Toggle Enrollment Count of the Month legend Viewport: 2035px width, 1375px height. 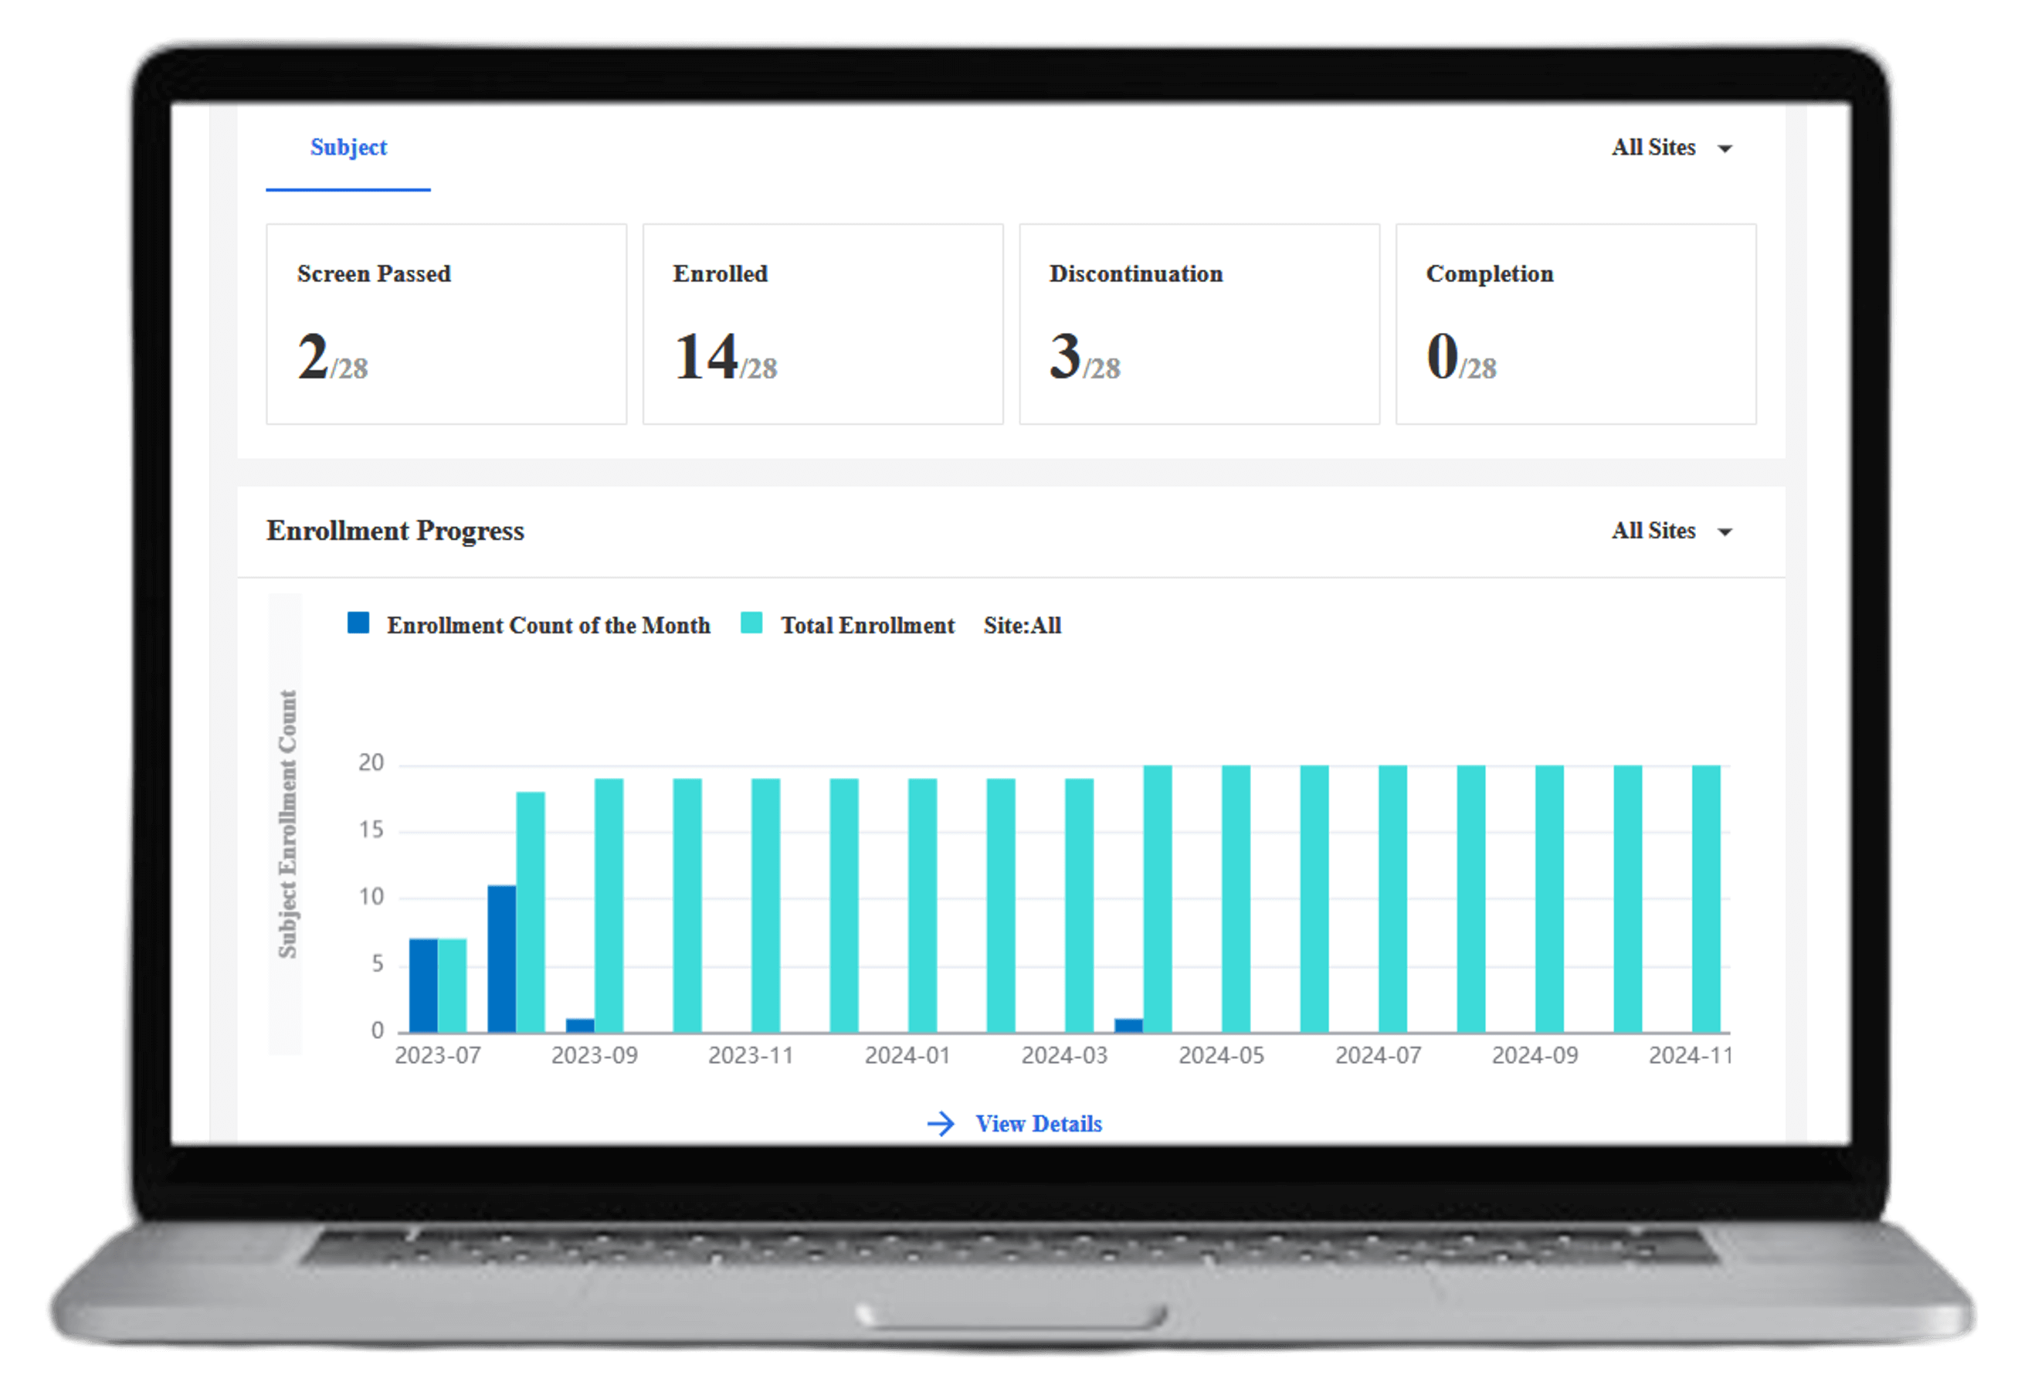548,626
